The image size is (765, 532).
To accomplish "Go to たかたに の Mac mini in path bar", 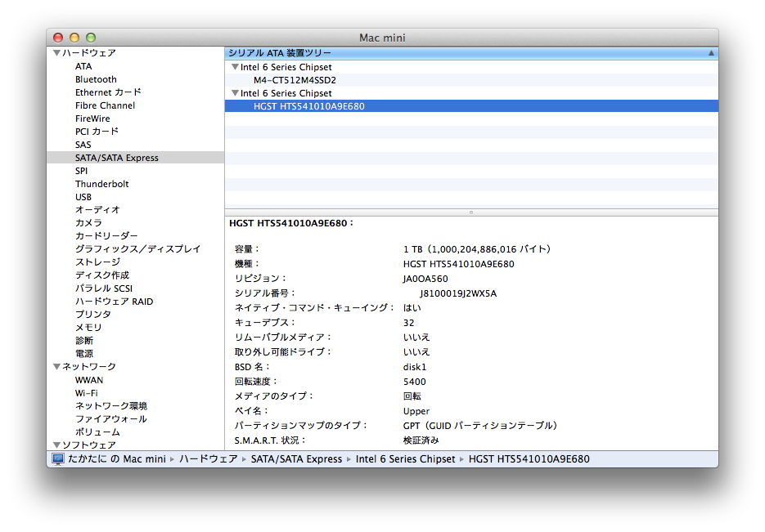I will (x=117, y=459).
